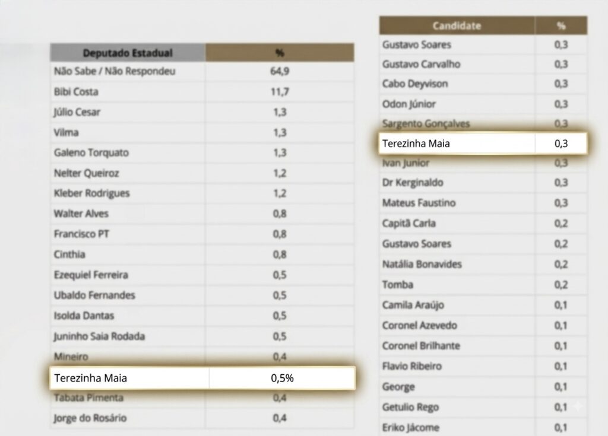
Task: Click the Candidate column header
Action: (457, 26)
